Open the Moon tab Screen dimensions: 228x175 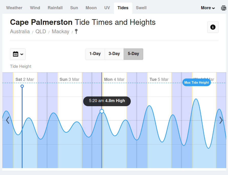click(91, 8)
